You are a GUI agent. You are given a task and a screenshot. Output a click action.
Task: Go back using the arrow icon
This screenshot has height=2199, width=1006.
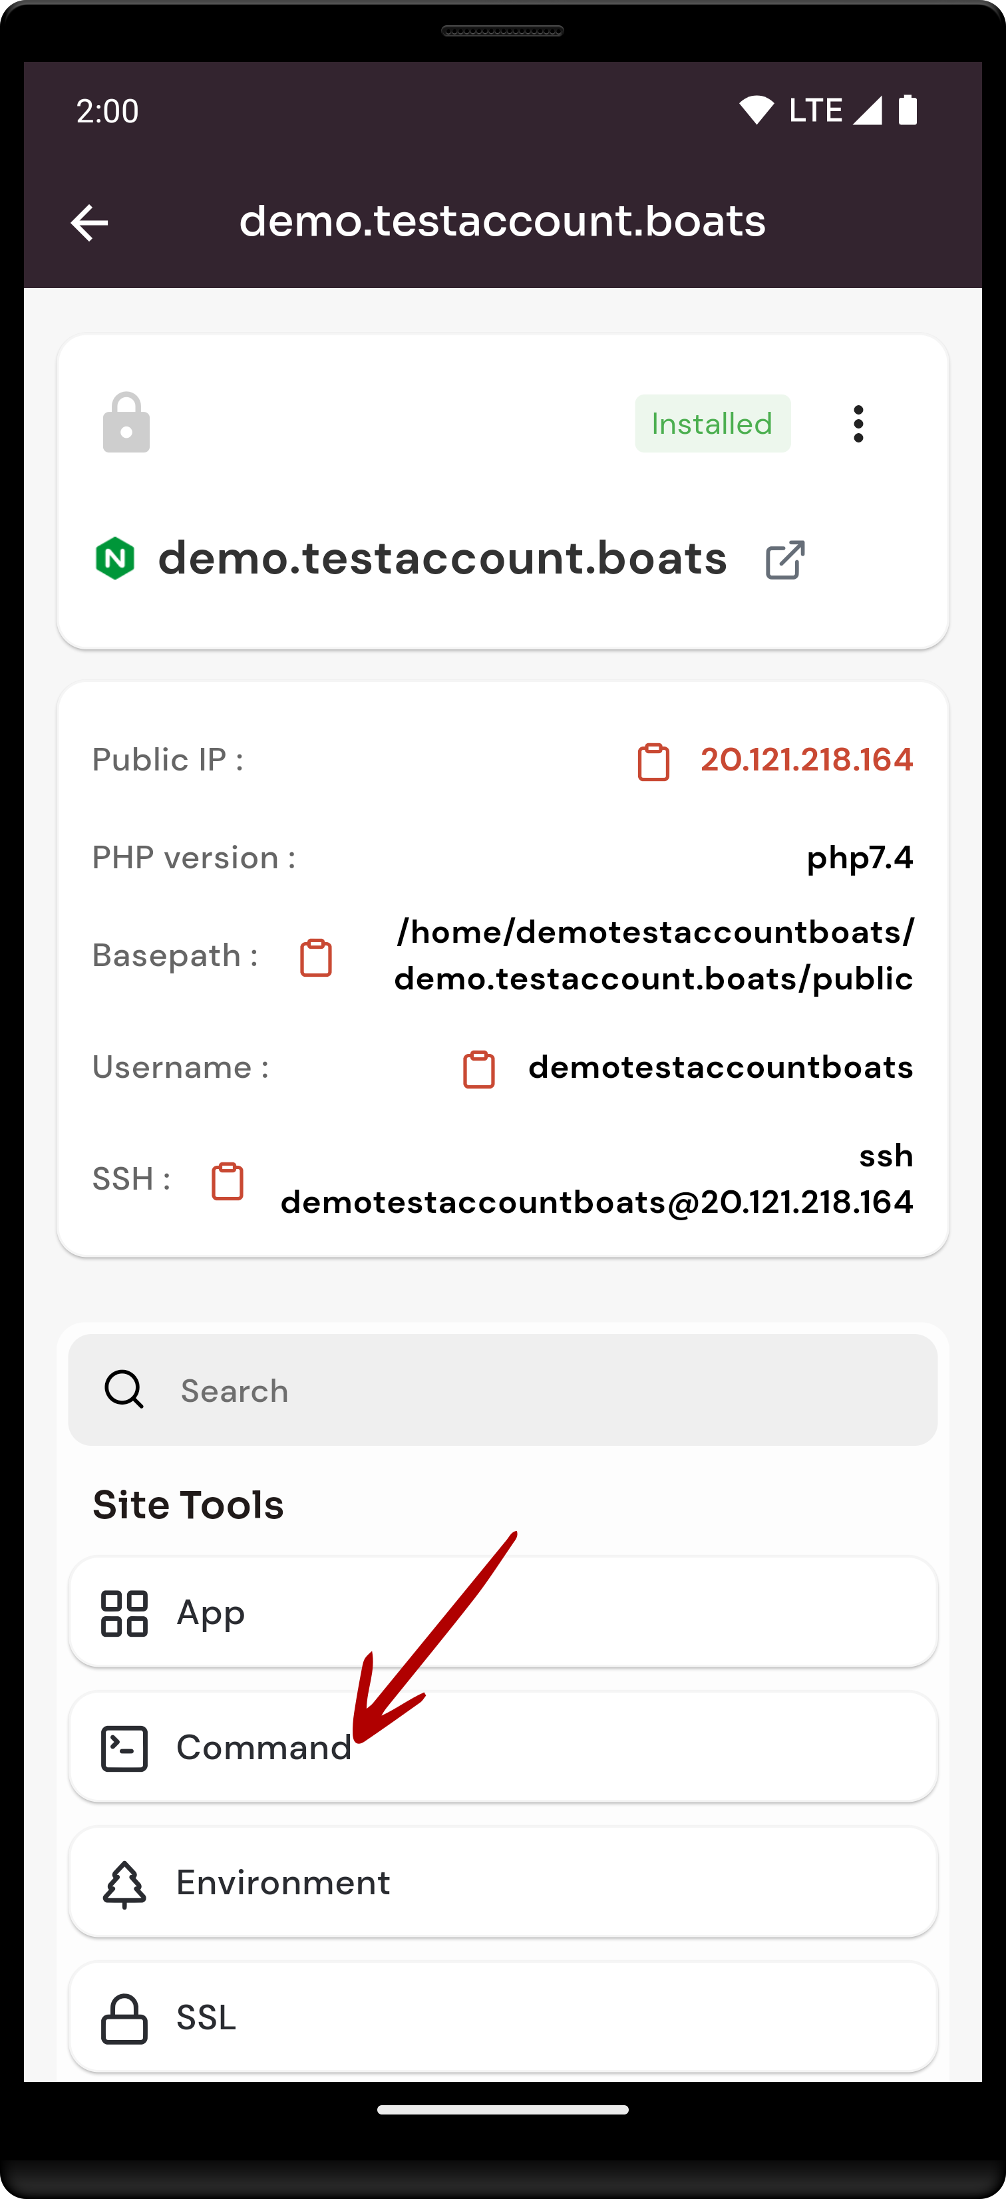pos(88,223)
